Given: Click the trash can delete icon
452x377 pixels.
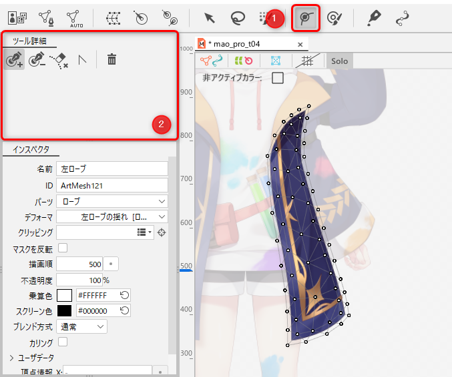Looking at the screenshot, I should pos(111,60).
